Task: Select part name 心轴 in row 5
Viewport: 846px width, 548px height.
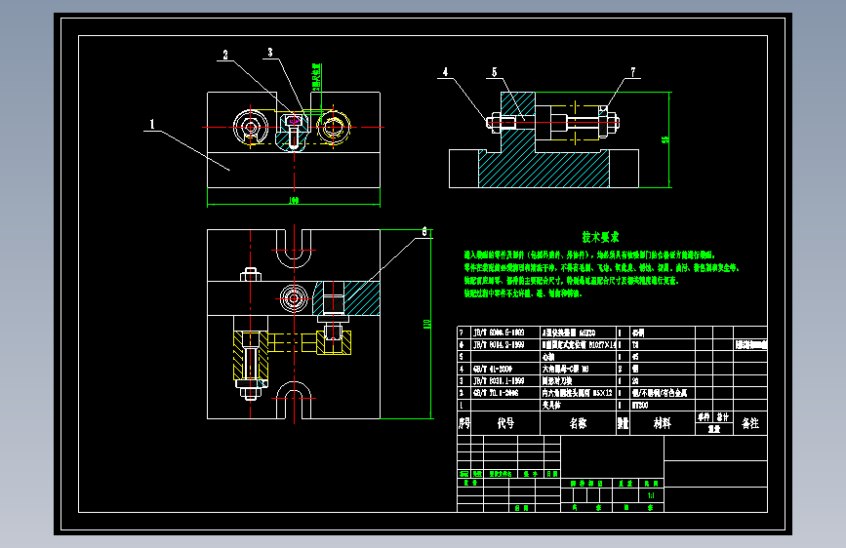Action: pos(548,357)
